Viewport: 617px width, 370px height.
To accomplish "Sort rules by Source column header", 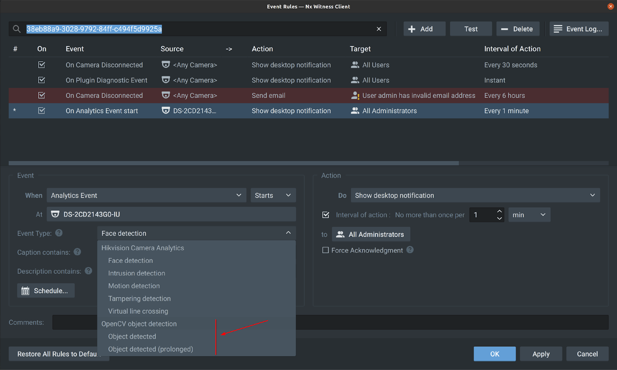I will 172,49.
